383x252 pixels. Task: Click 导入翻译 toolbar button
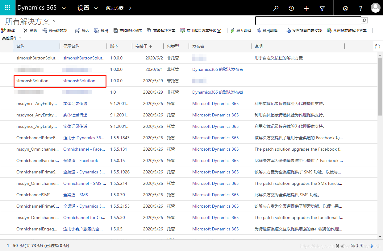point(241,30)
